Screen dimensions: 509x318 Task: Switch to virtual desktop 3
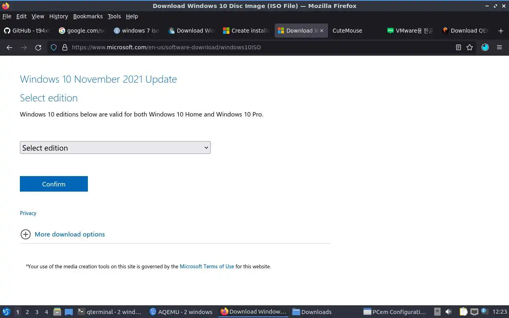[37, 312]
